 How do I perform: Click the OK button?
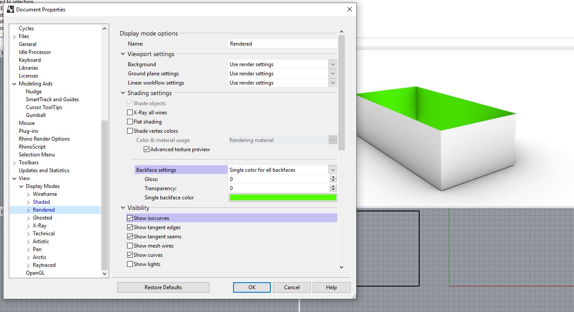coord(252,287)
